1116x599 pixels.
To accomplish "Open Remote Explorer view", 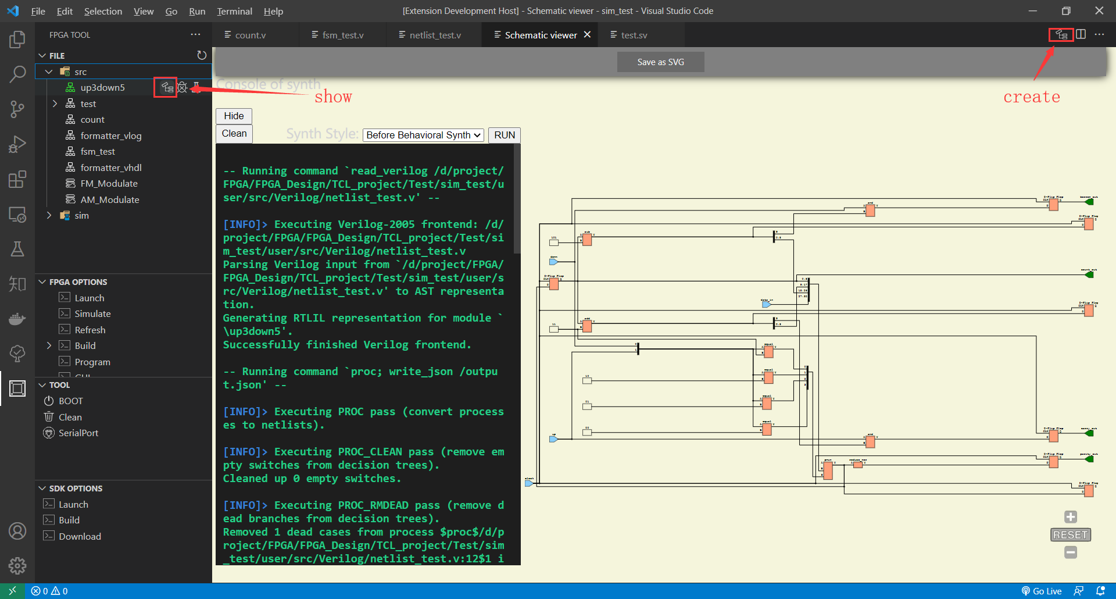I will pyautogui.click(x=17, y=214).
